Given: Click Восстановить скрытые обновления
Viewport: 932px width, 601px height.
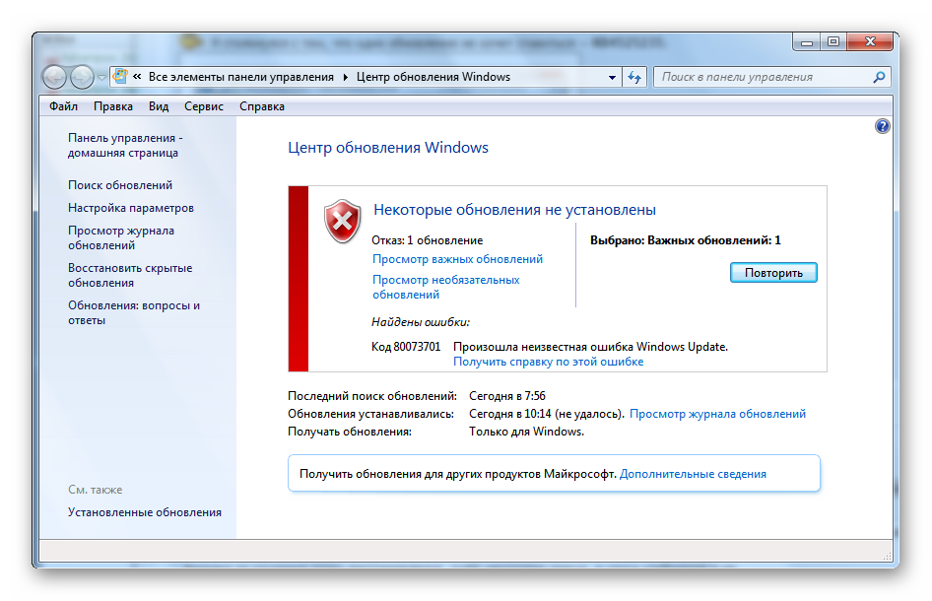Looking at the screenshot, I should [x=130, y=275].
